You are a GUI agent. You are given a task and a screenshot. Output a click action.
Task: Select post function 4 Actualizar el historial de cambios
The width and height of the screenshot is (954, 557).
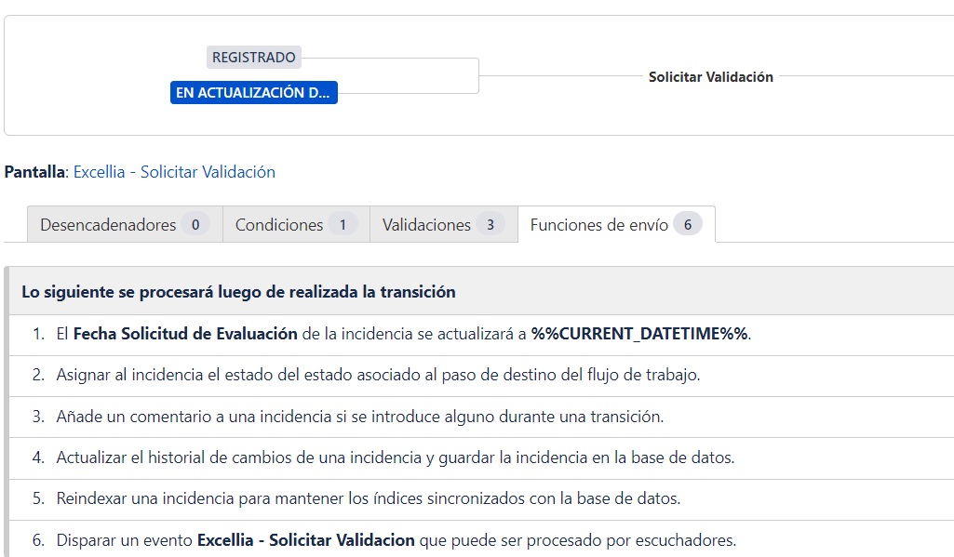481,458
